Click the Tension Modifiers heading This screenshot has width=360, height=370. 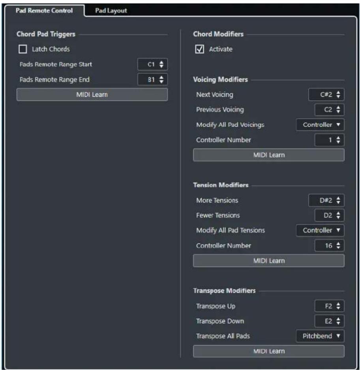(x=221, y=185)
